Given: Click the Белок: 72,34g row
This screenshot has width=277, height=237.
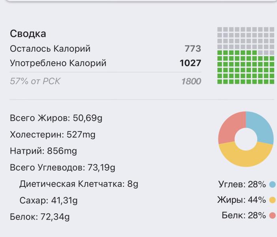Looking at the screenshot, I should point(40,217).
